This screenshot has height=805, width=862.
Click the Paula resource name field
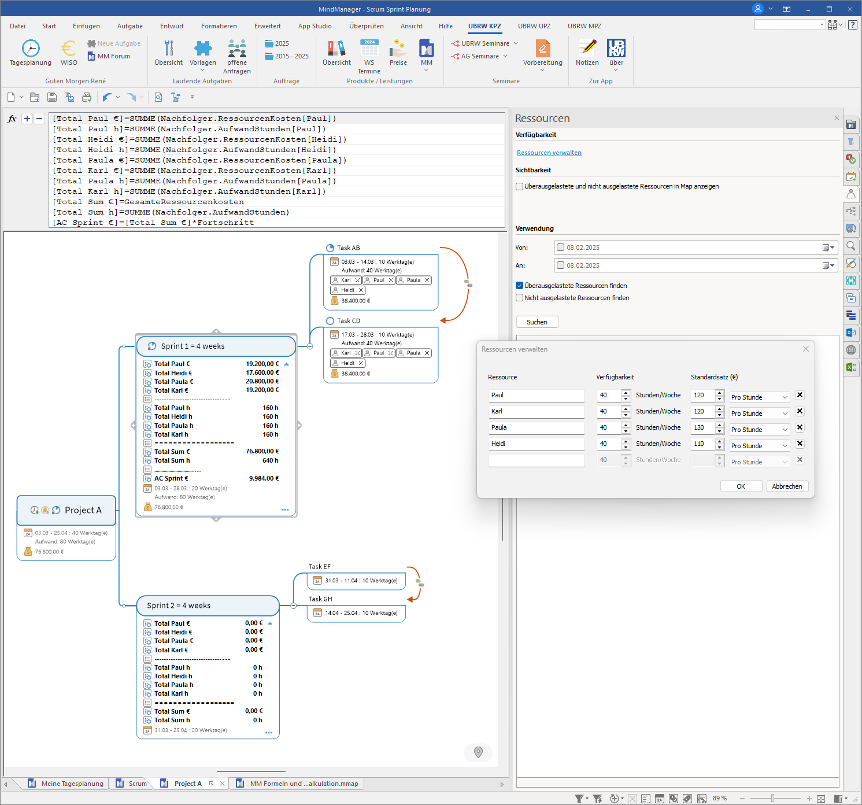pyautogui.click(x=537, y=427)
